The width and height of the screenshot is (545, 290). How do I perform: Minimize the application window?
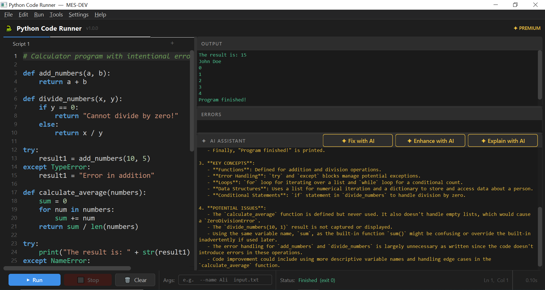click(x=496, y=5)
